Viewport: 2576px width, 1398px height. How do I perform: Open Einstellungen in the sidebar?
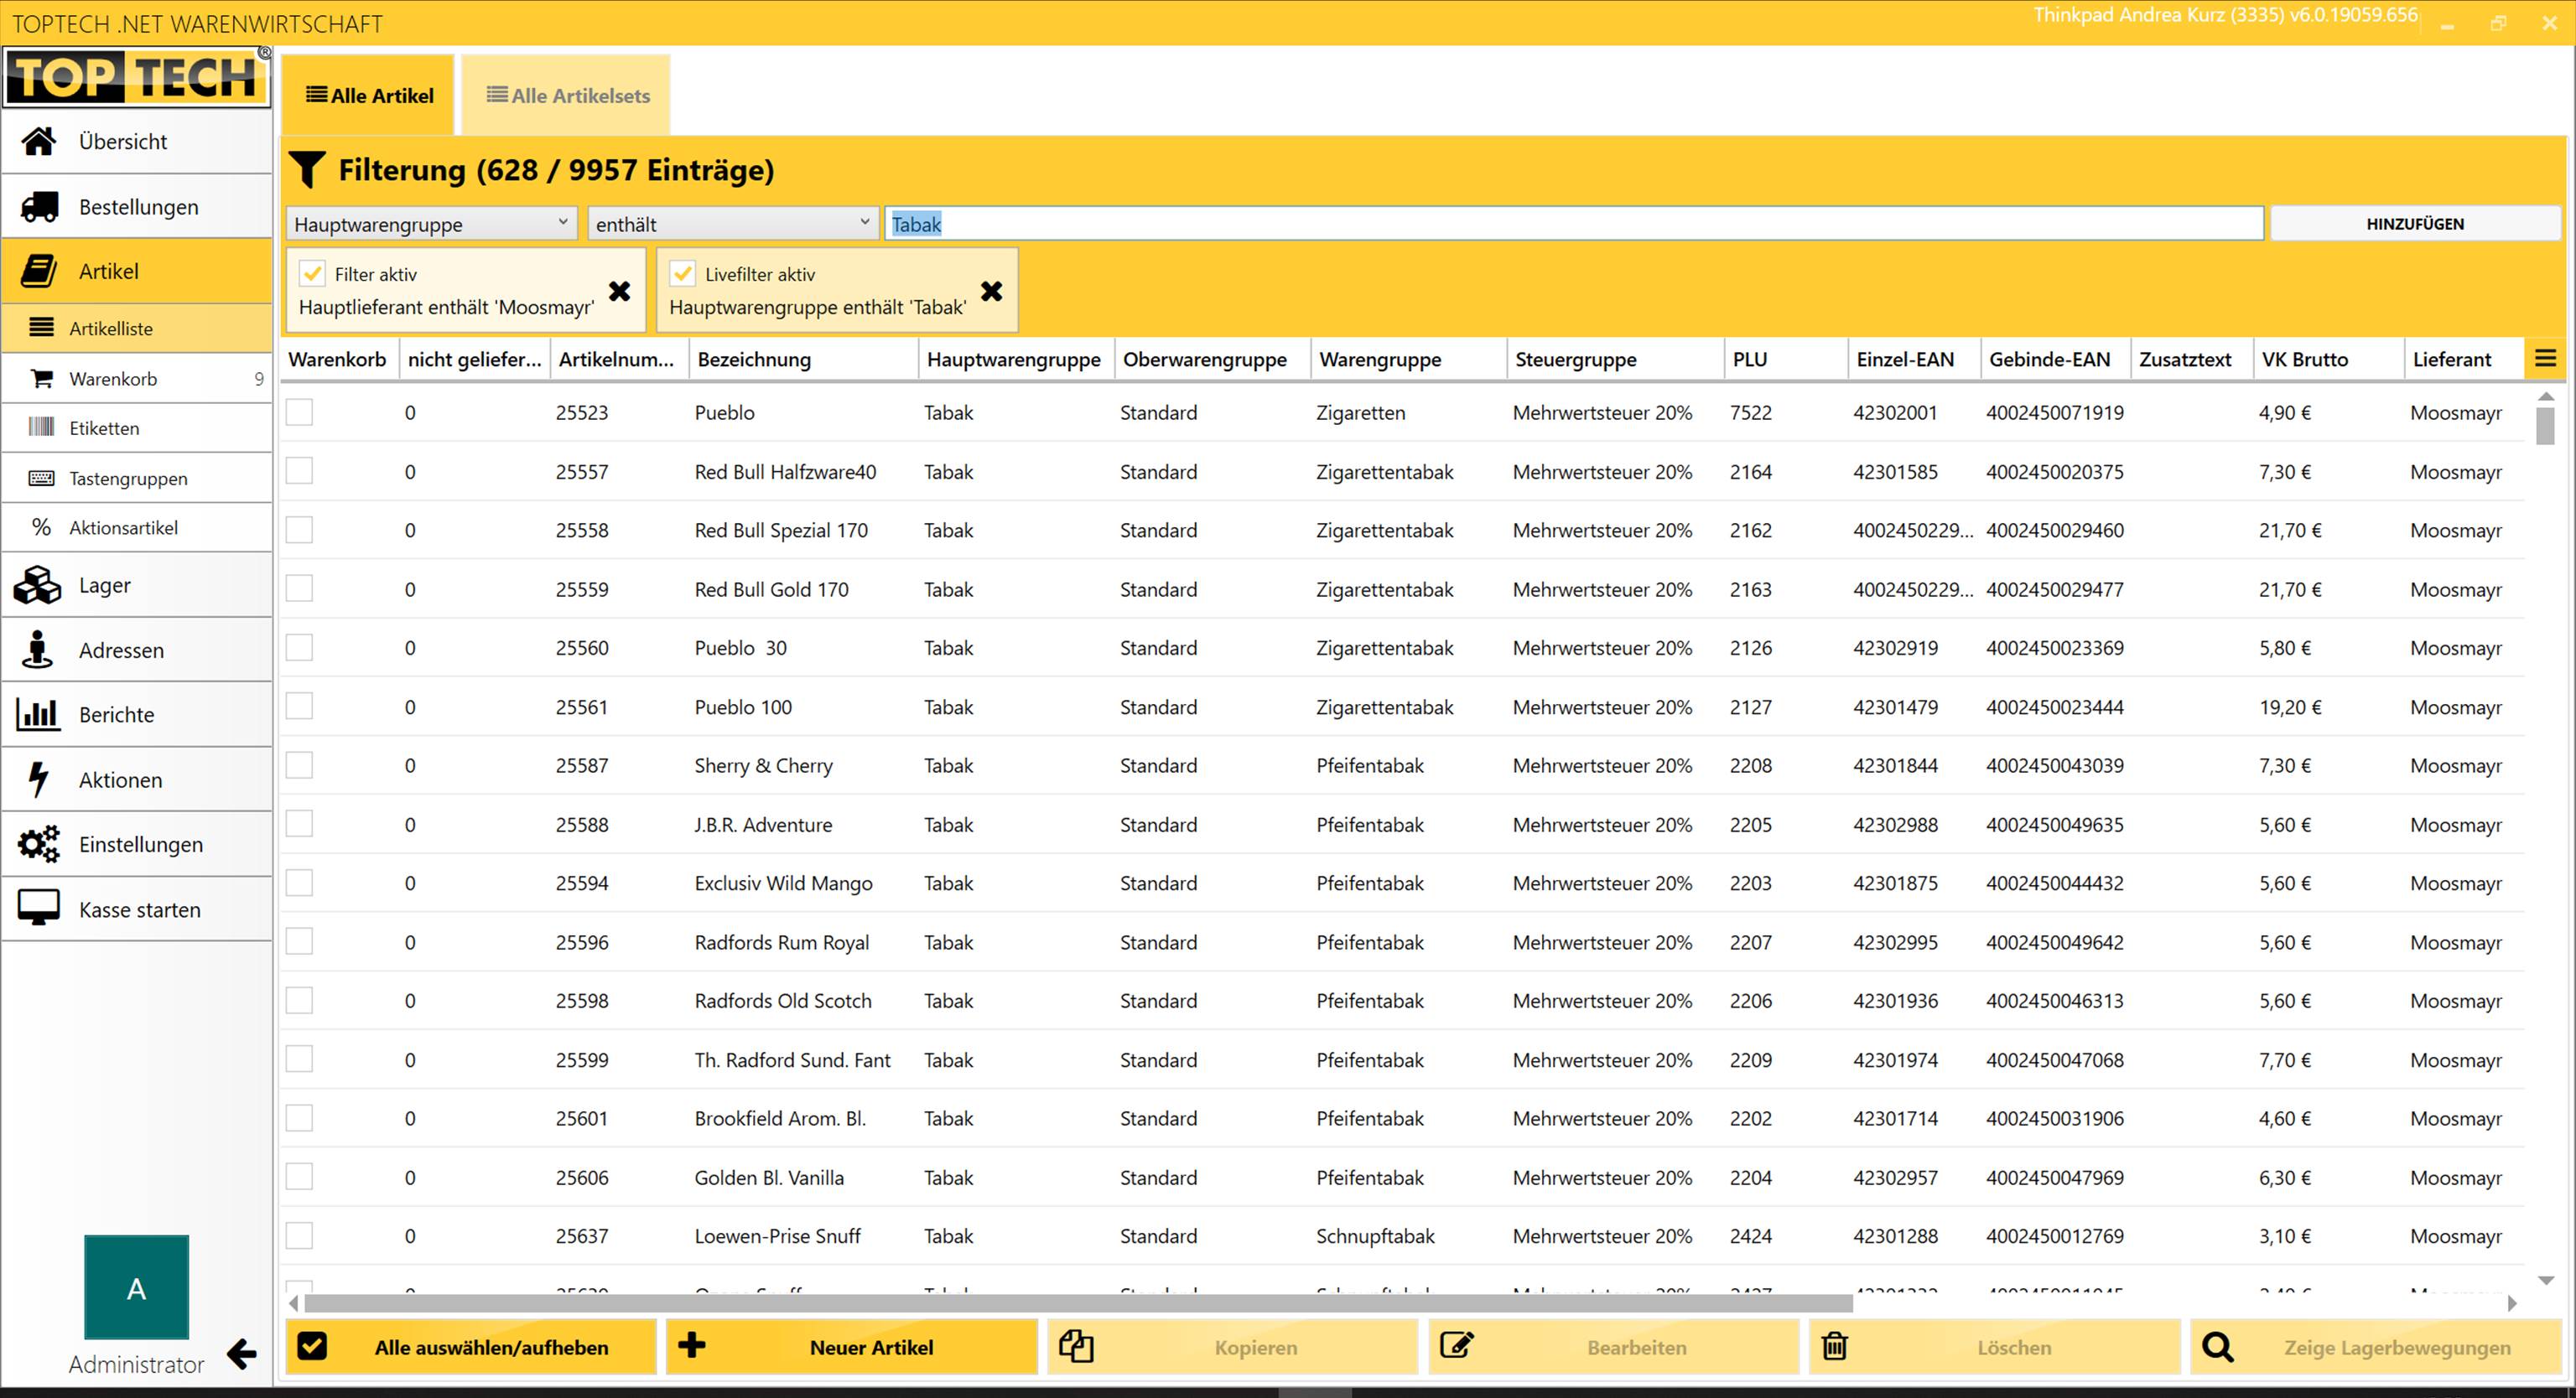pyautogui.click(x=137, y=844)
